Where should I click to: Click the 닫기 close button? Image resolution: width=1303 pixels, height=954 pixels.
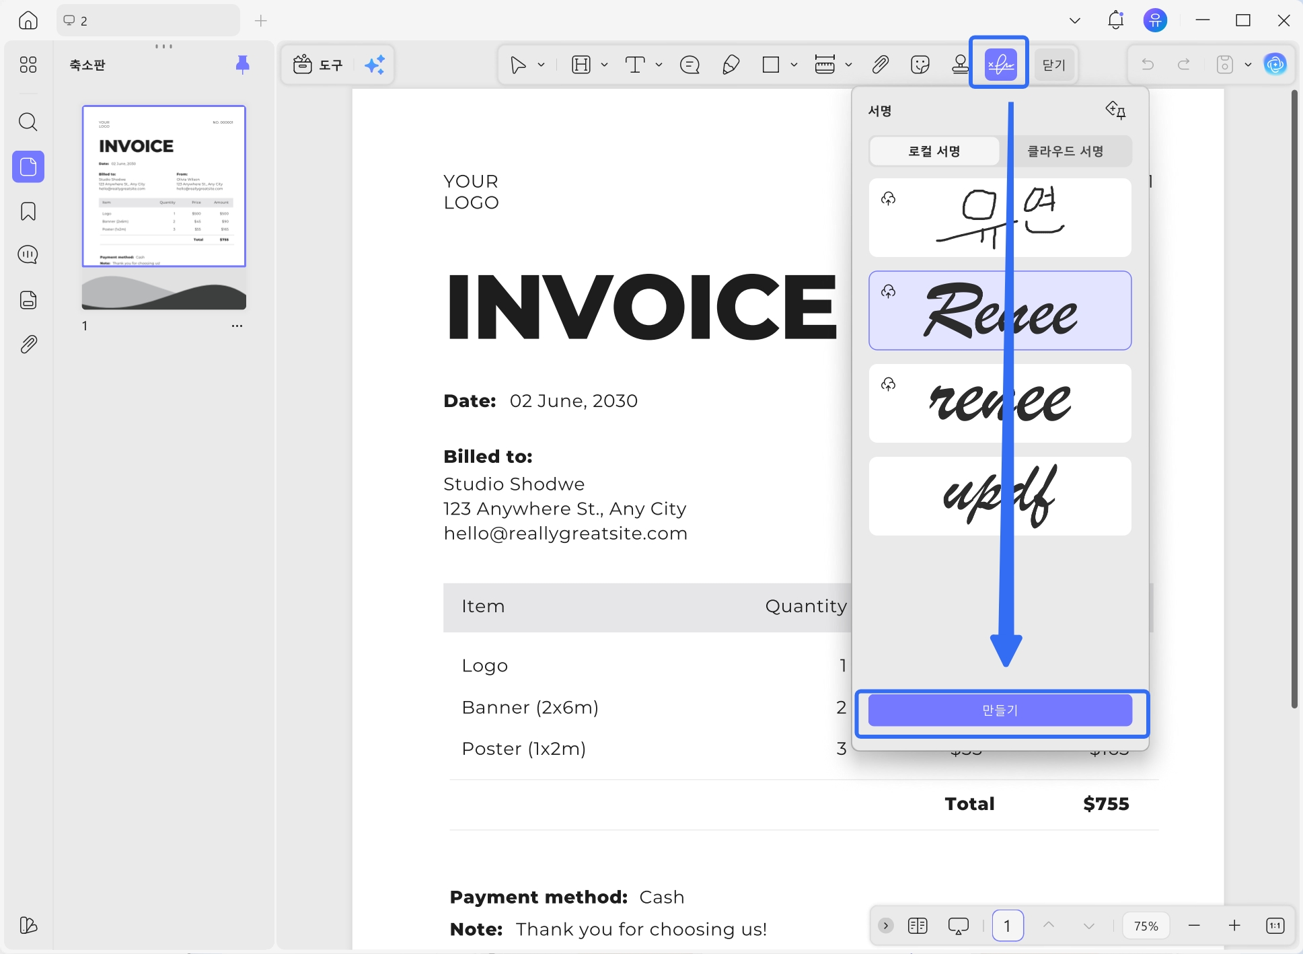coord(1054,65)
